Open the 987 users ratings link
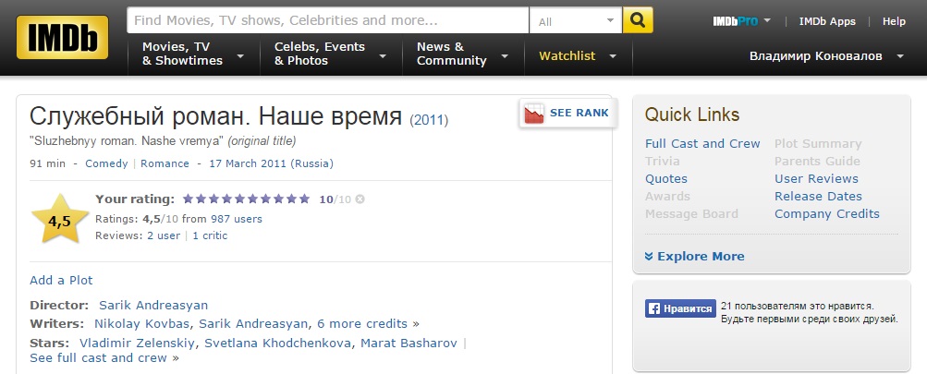This screenshot has width=927, height=374. tap(237, 219)
